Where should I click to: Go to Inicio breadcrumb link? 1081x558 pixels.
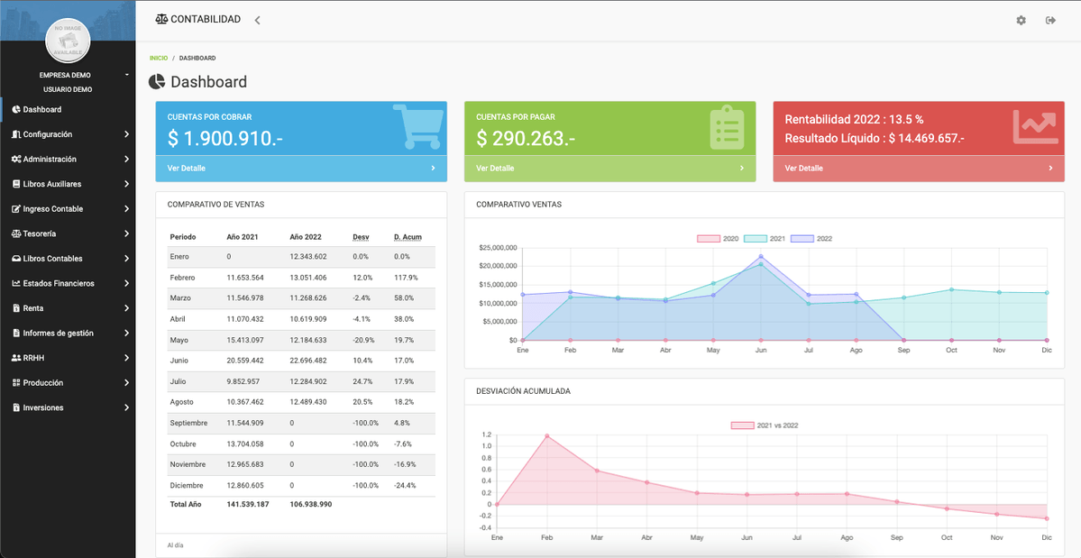(x=159, y=58)
